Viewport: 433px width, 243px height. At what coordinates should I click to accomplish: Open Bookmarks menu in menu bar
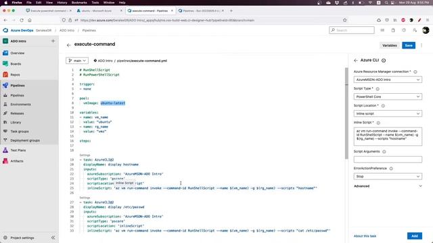click(x=79, y=3)
